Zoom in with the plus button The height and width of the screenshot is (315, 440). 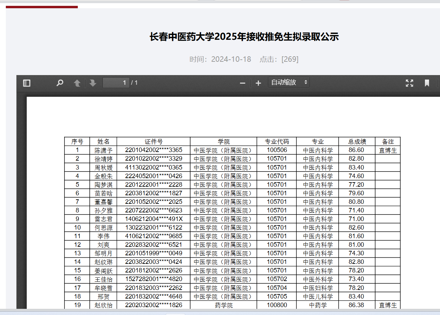coord(258,83)
